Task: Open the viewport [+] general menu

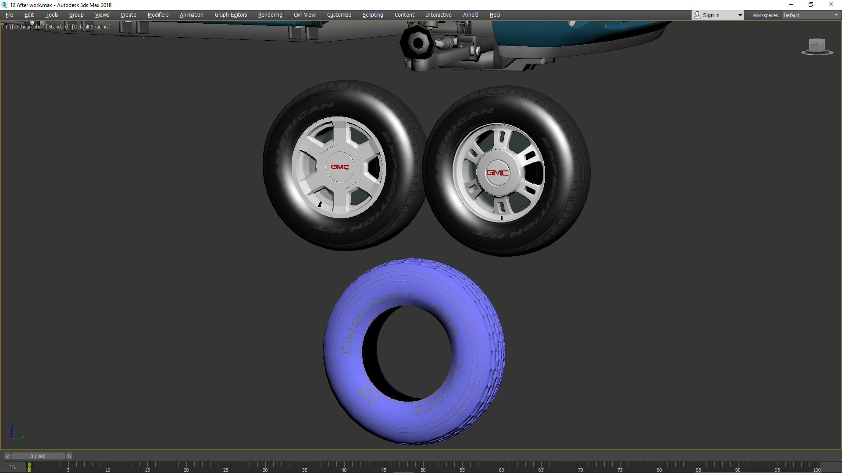Action: tap(6, 27)
